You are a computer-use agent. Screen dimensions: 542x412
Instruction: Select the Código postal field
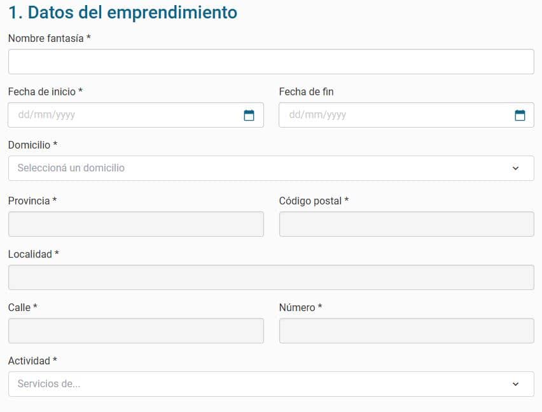(406, 224)
